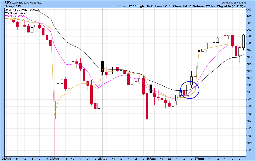
Task: Click the 193 price axis label
Action: click(249, 78)
